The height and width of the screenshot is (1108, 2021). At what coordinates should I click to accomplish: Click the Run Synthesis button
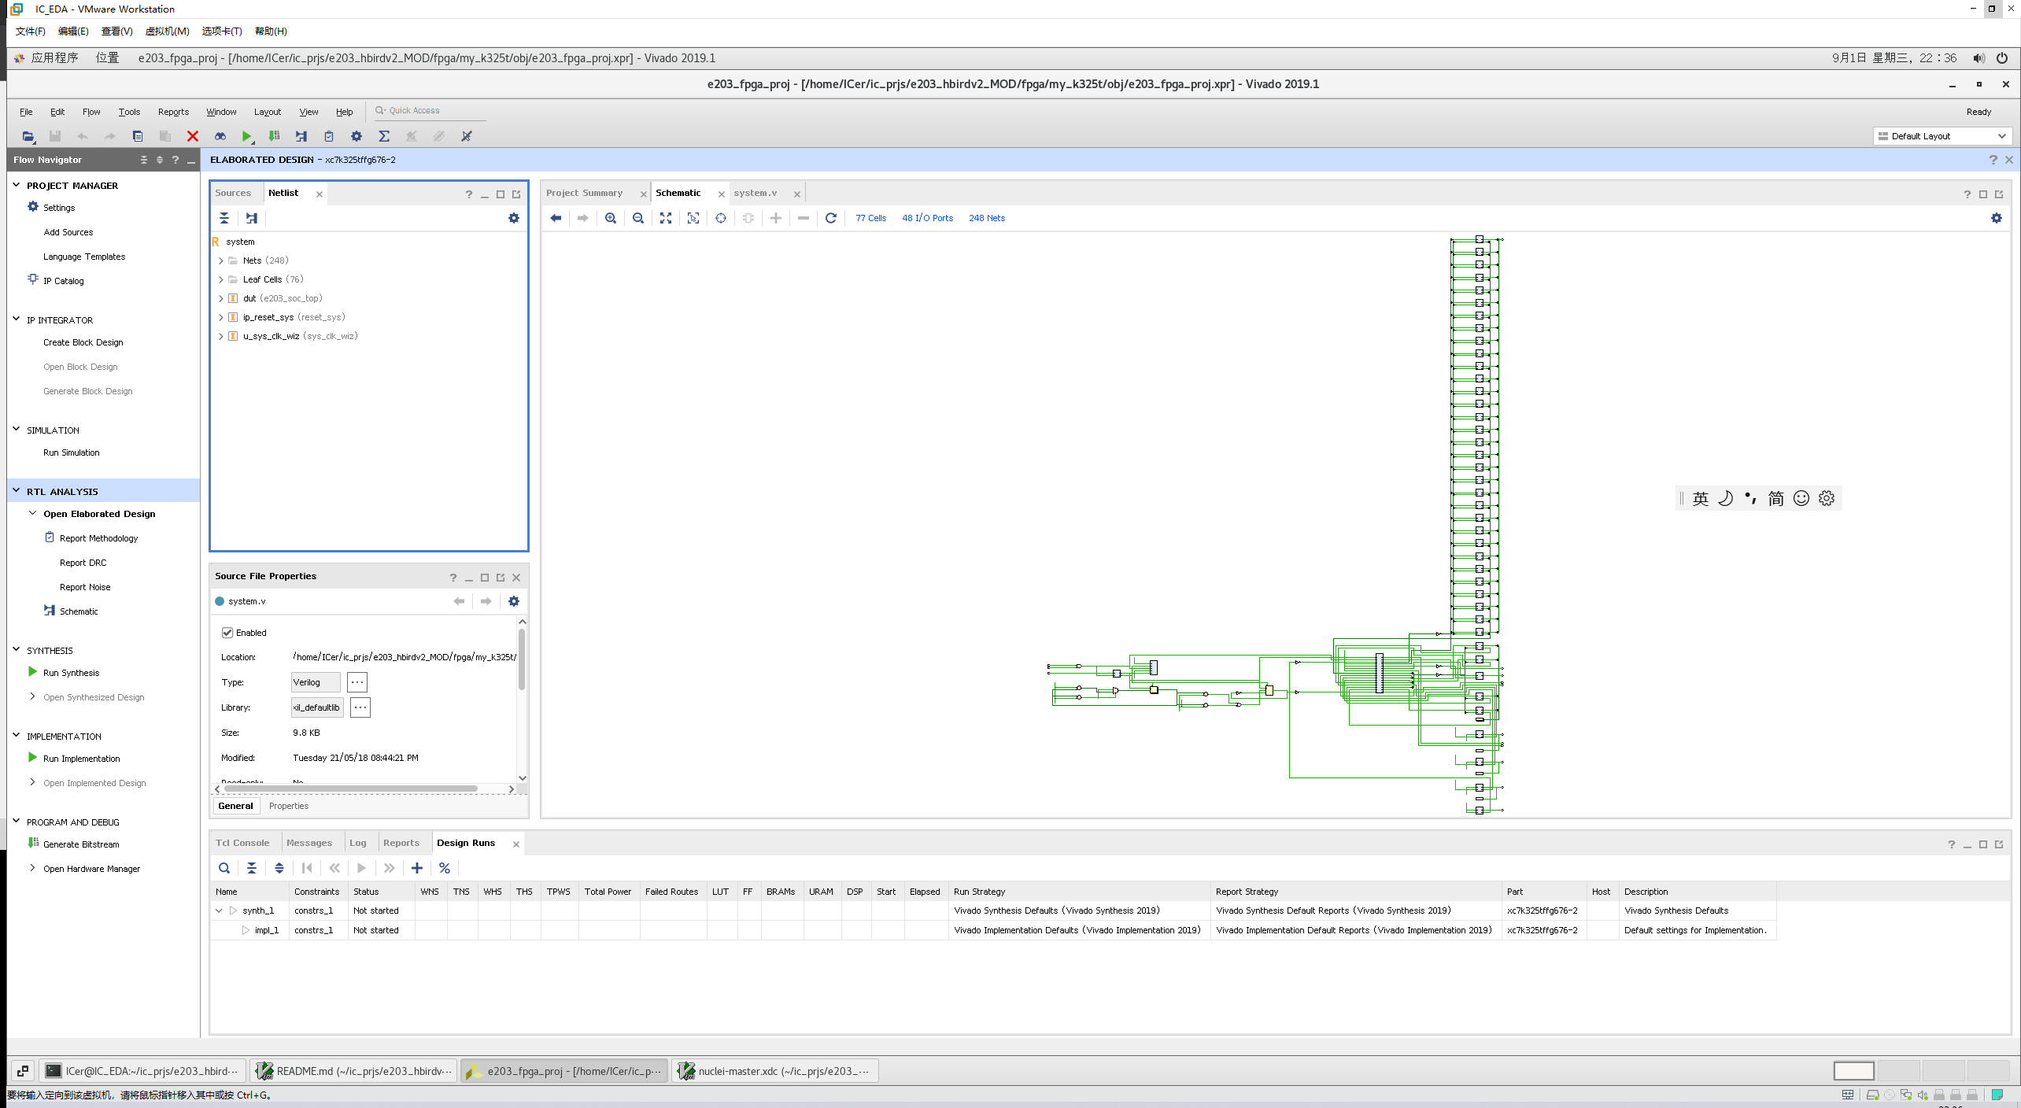(x=71, y=671)
